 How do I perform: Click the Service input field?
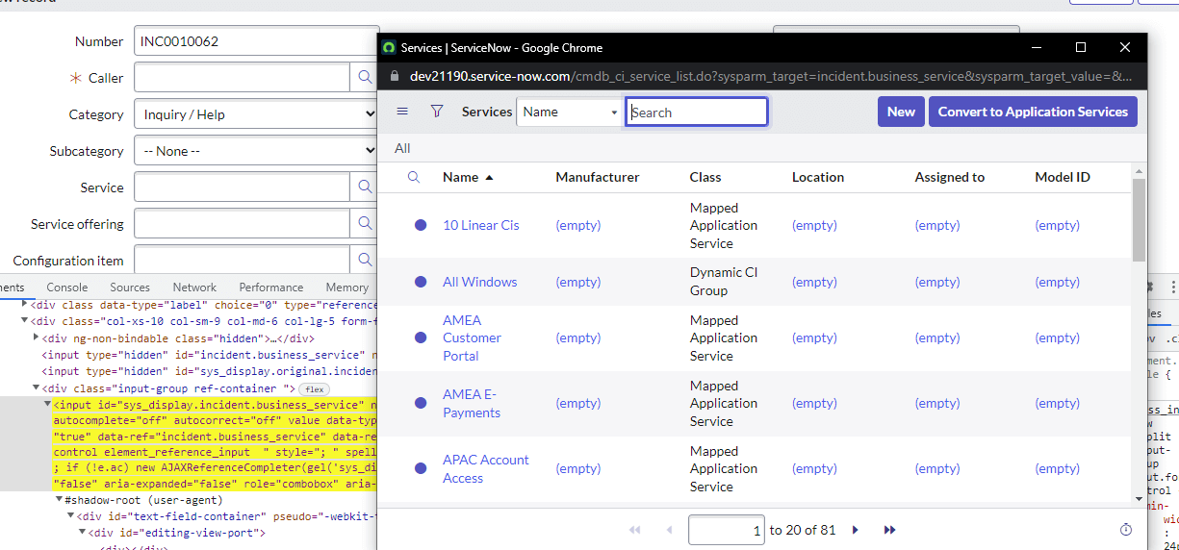pos(242,187)
